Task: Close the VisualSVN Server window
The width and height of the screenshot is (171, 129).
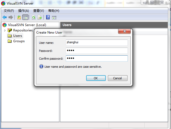Action: pyautogui.click(x=162, y=2)
